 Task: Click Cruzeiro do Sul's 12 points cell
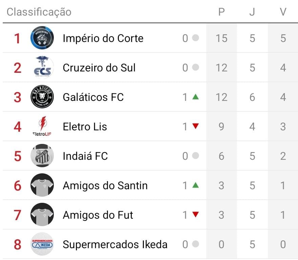point(221,68)
